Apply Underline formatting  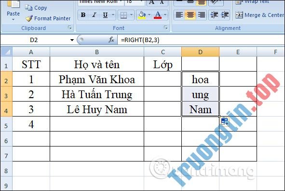(x=105, y=15)
